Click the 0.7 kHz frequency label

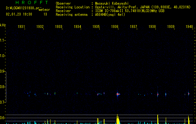(2, 102)
